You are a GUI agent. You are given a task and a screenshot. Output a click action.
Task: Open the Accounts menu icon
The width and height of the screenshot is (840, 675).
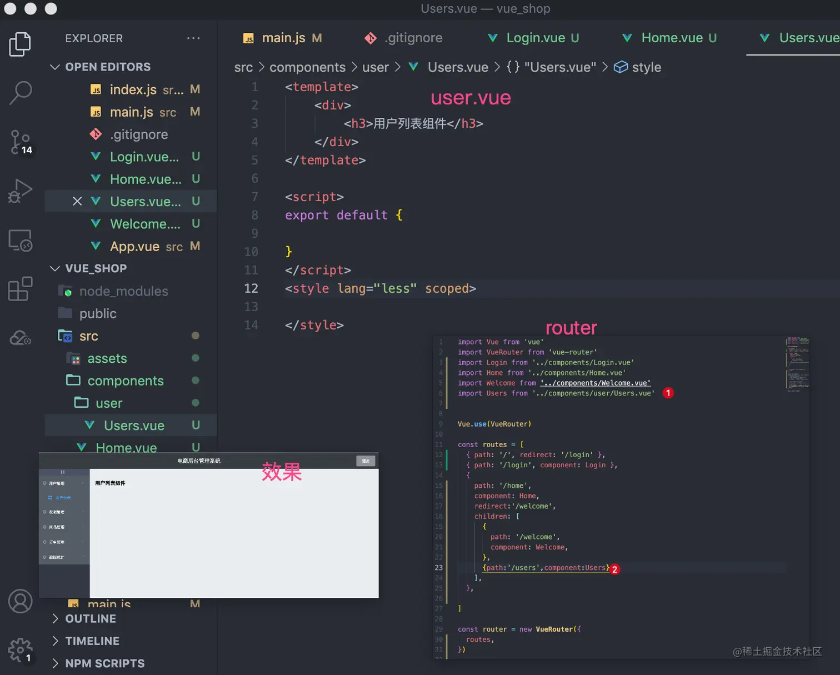click(x=21, y=601)
